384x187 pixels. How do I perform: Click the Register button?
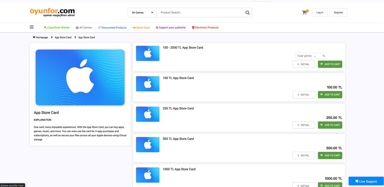338,12
